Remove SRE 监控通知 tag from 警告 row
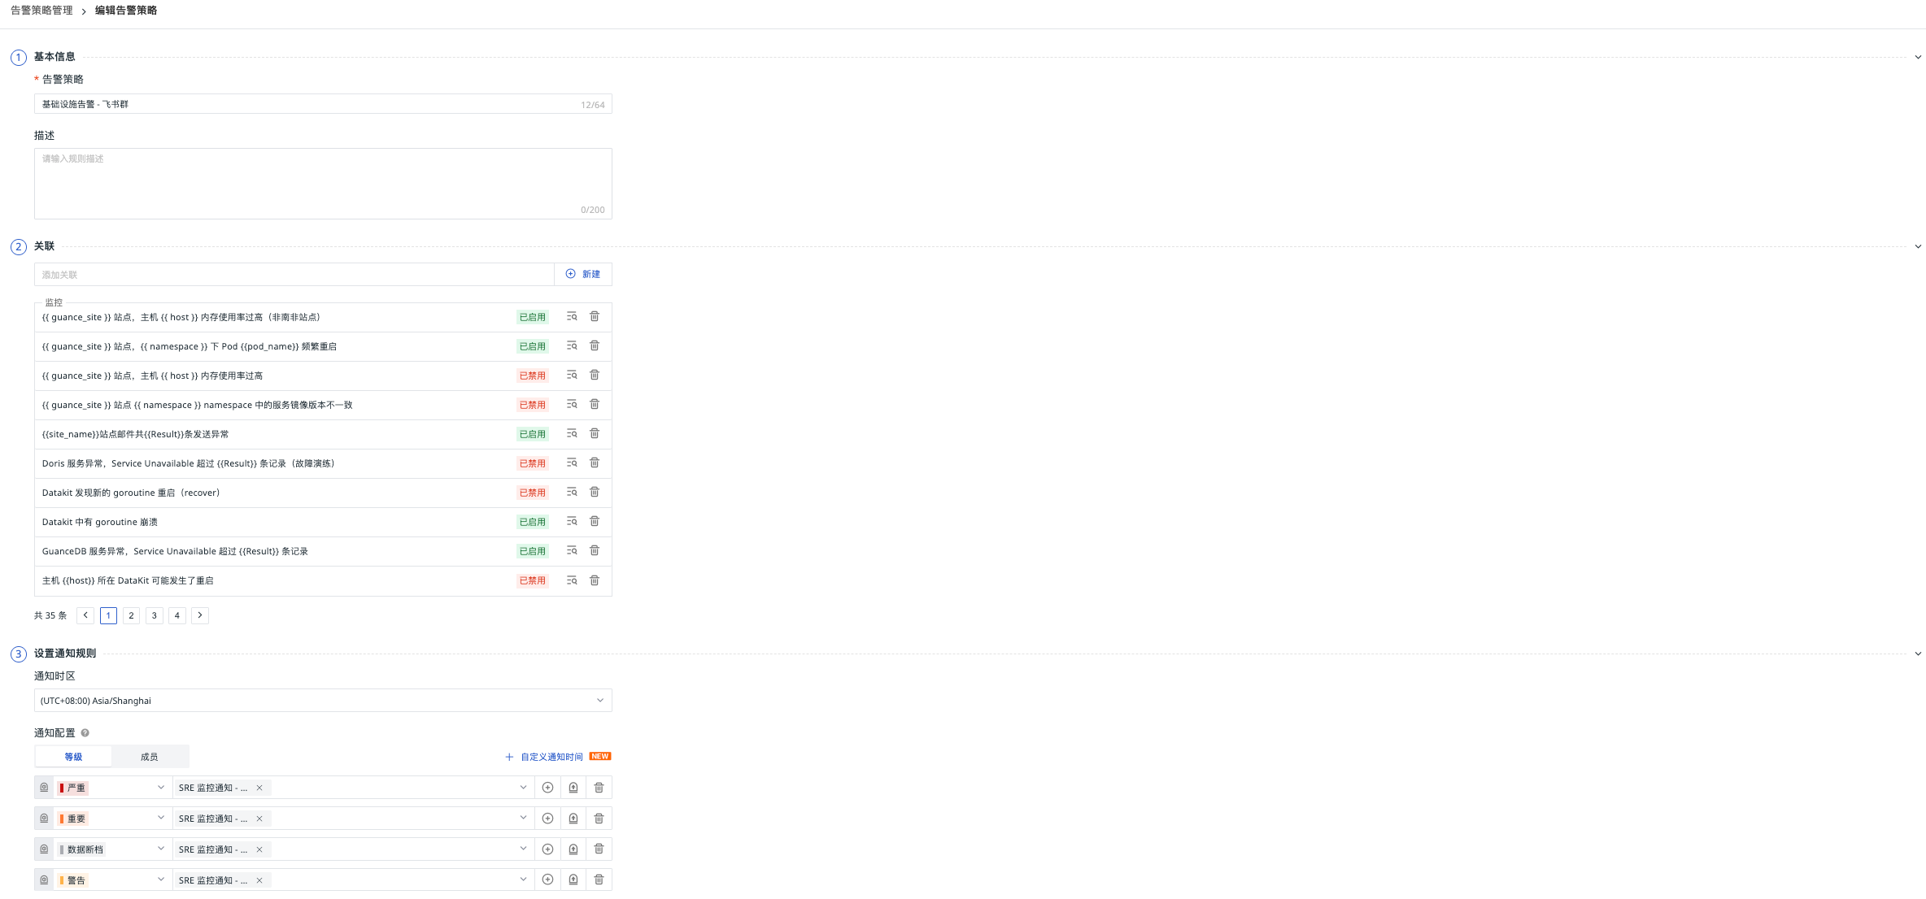The image size is (1926, 899). coord(259,880)
